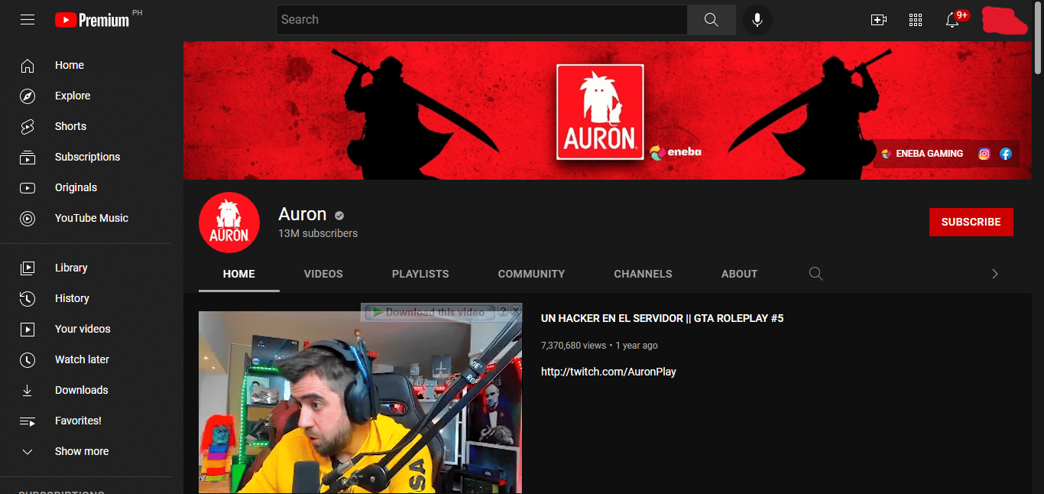Click the Downloads arrow icon
This screenshot has height=494, width=1044.
(x=28, y=391)
